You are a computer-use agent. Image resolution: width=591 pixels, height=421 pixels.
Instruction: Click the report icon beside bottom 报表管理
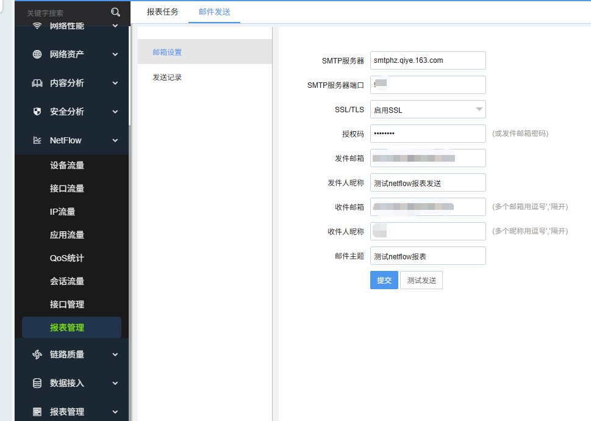click(x=37, y=412)
